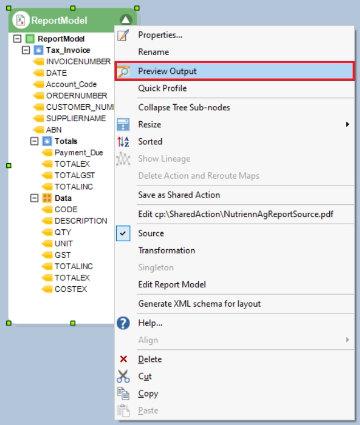Viewport: 360px width, 425px height.
Task: Click the Resize icon in menu
Action: [x=123, y=125]
